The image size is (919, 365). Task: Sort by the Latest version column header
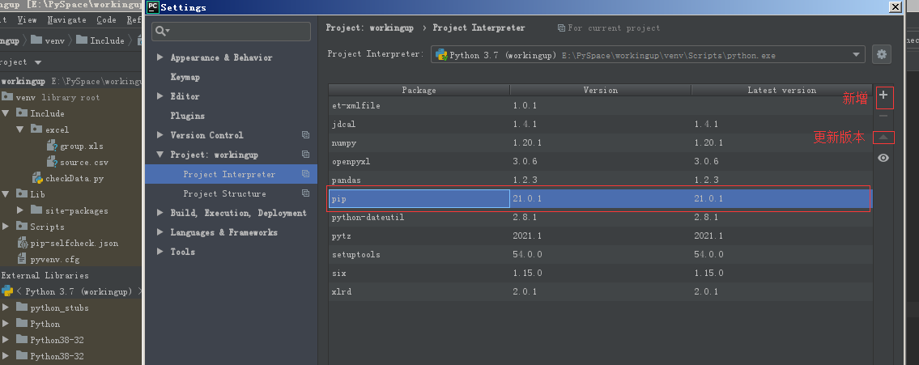781,90
